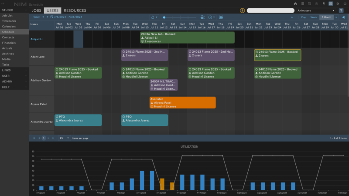Select the orange Available Aiyana Patel event
Screen dimensions: 349x196
[182, 102]
